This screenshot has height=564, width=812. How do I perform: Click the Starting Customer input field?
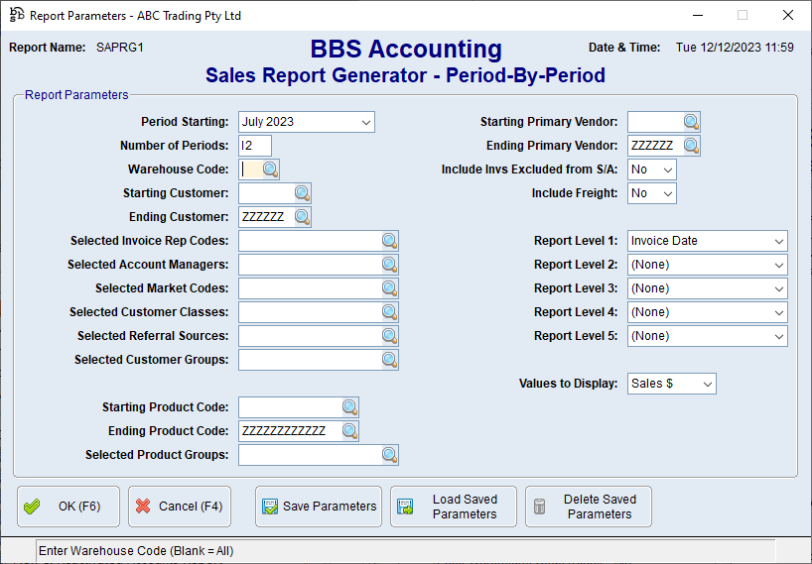(x=267, y=193)
